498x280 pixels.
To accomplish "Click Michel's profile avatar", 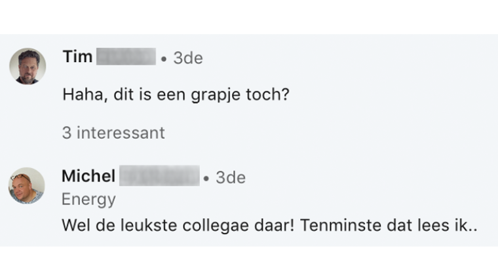I will pyautogui.click(x=27, y=185).
